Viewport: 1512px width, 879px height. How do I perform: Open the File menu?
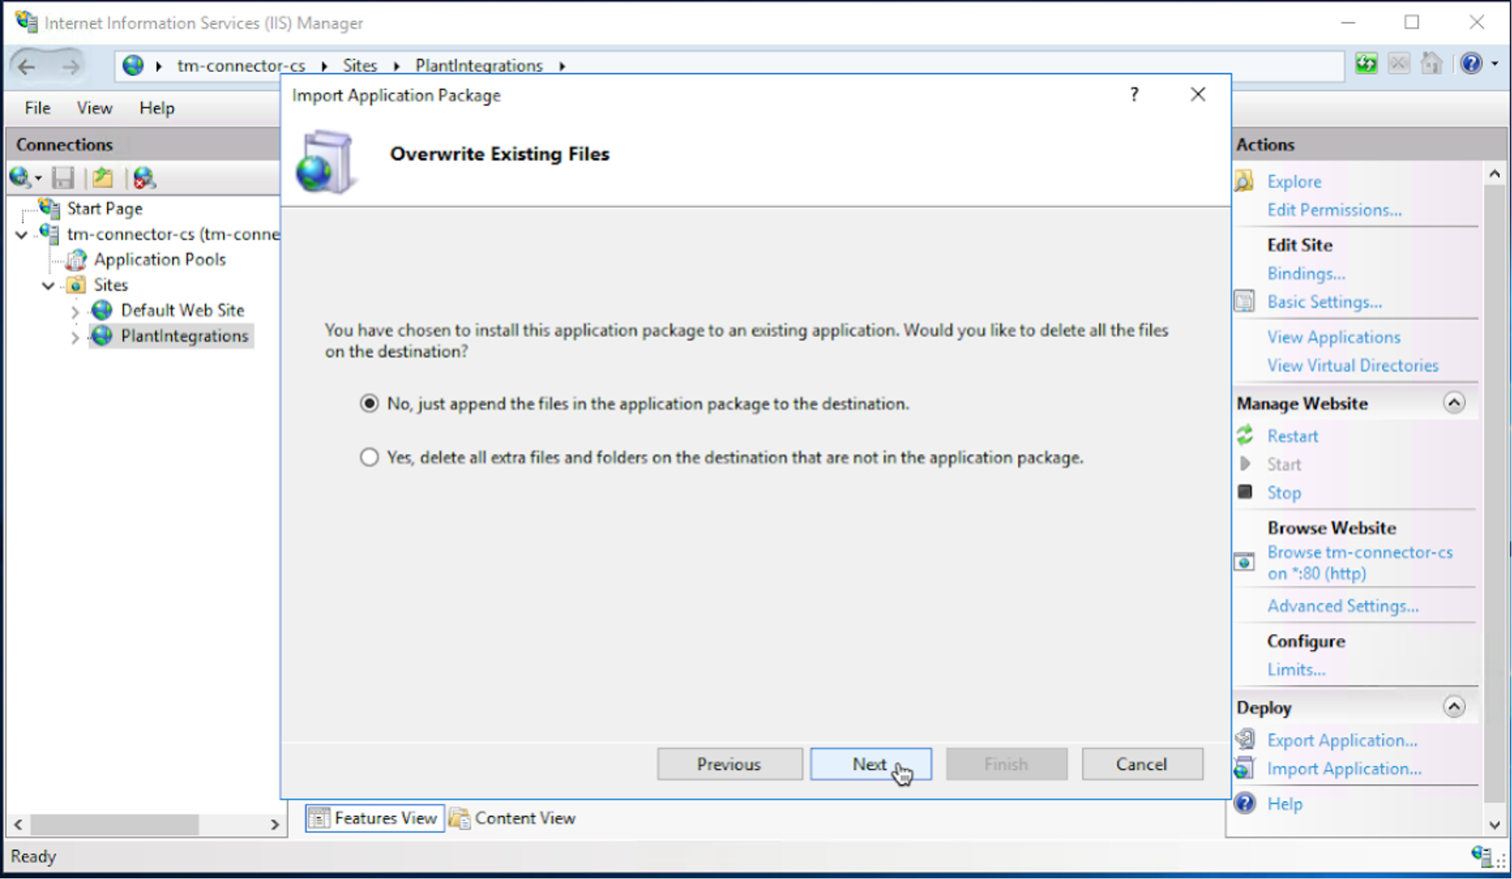37,108
